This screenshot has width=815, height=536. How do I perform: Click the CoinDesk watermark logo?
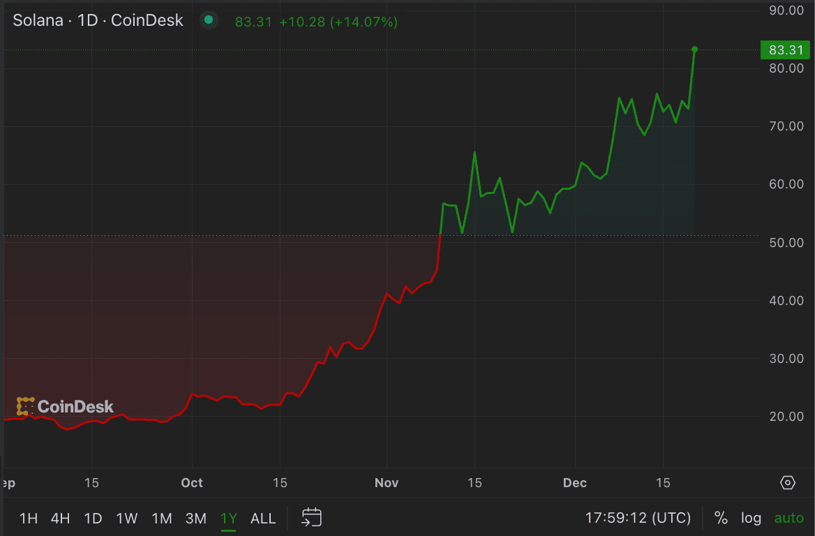pyautogui.click(x=65, y=406)
